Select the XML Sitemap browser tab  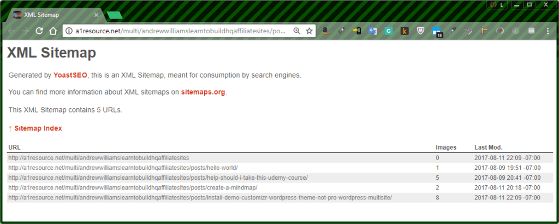coord(52,15)
